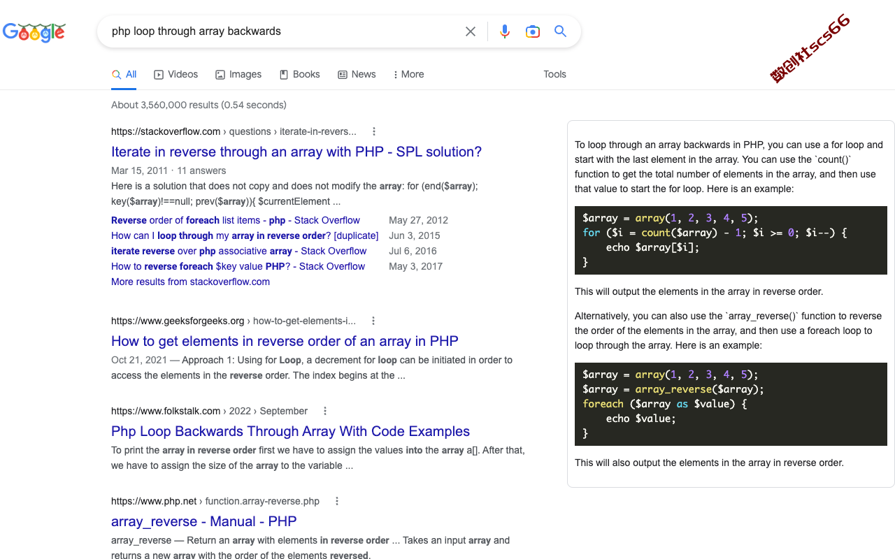Image resolution: width=895 pixels, height=559 pixels.
Task: Click the folkstalk.com breadcrumb URL
Action: [209, 411]
